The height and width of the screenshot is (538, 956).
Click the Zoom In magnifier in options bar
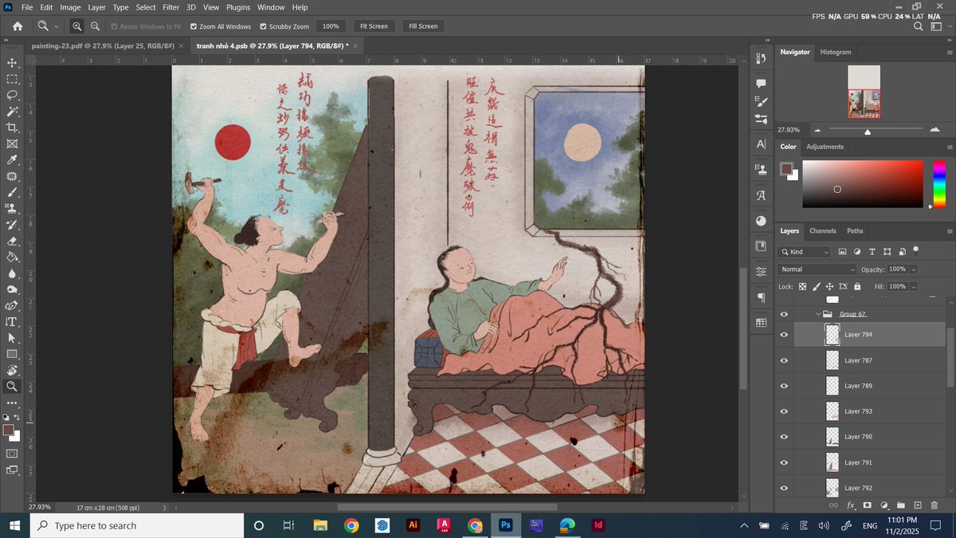click(77, 26)
